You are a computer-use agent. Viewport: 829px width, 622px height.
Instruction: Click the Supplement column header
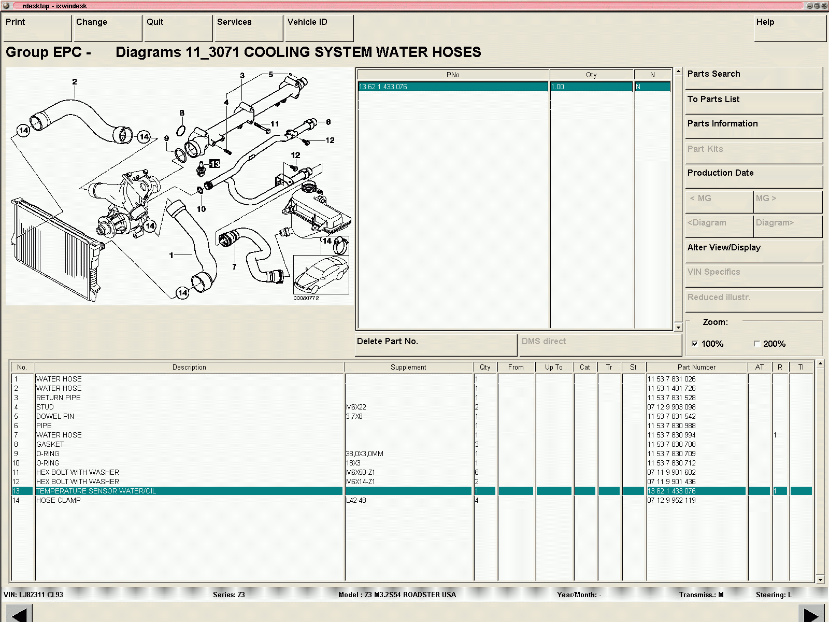tap(408, 367)
